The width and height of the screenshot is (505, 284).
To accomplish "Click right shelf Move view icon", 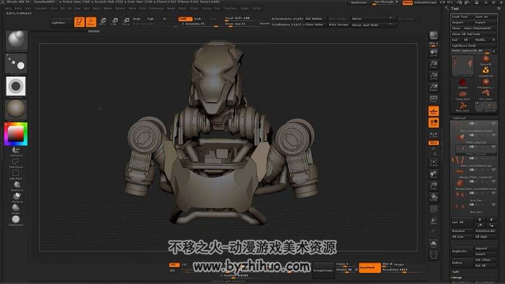I will pos(434,175).
